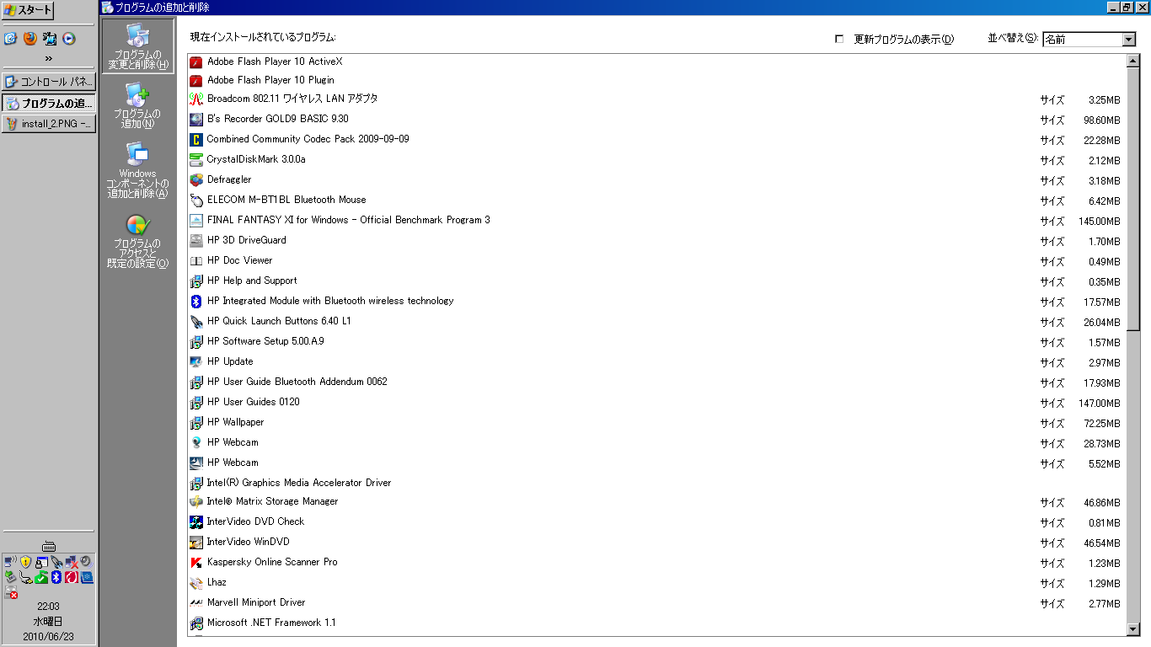1151x647 pixels.
Task: Click the HP 3D DriveGuard icon
Action: pyautogui.click(x=196, y=241)
